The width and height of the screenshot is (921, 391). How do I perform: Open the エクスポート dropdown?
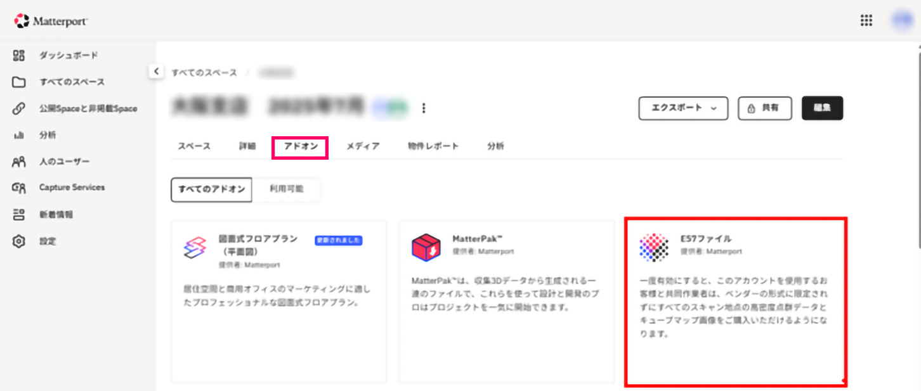[683, 108]
